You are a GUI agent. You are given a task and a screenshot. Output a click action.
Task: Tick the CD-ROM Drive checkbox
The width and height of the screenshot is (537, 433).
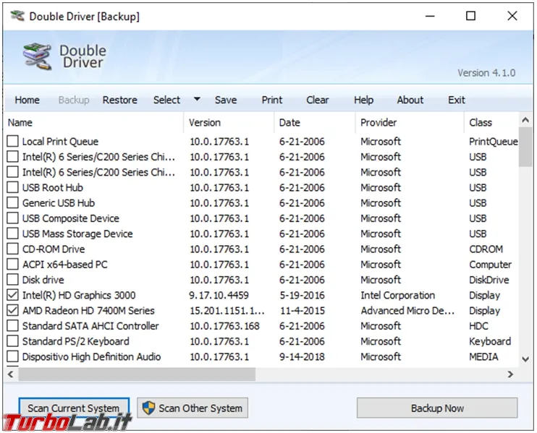point(13,249)
